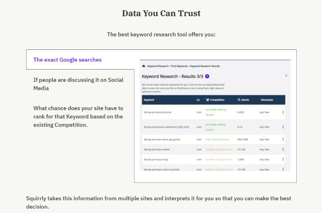Sort by the Discussion column header
The width and height of the screenshot is (322, 213).
point(267,100)
